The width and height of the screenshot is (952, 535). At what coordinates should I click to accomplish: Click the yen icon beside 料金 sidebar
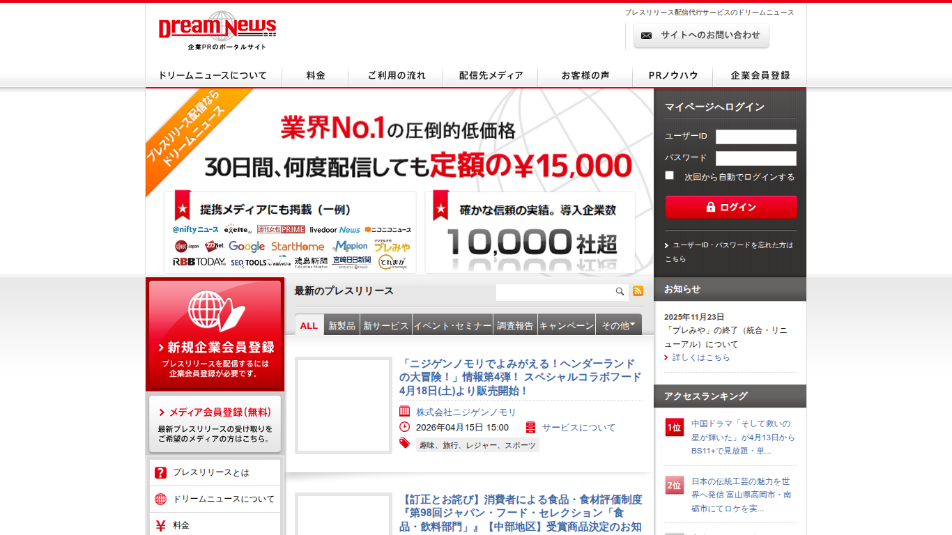click(161, 525)
